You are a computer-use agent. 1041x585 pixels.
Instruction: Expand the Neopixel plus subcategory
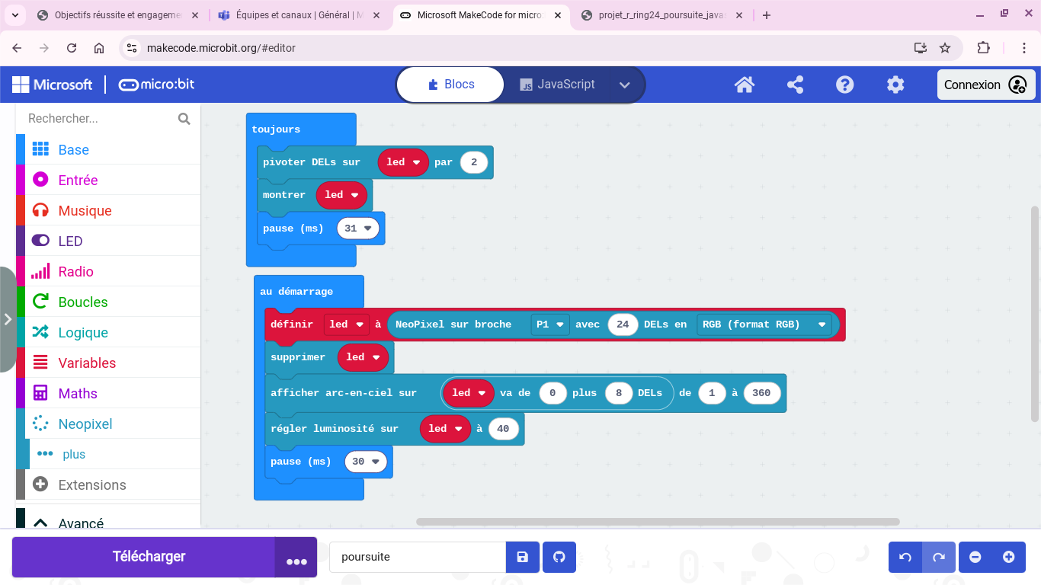tap(108, 454)
